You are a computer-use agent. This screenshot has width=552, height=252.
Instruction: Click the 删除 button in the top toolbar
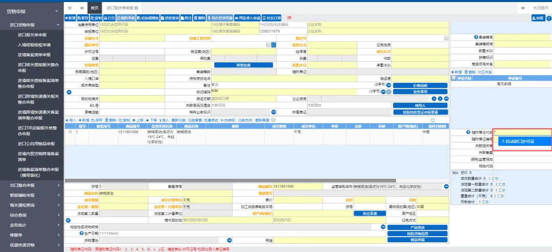pyautogui.click(x=199, y=18)
